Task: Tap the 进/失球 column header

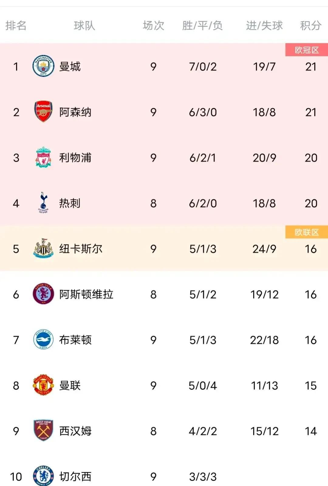Action: click(264, 25)
